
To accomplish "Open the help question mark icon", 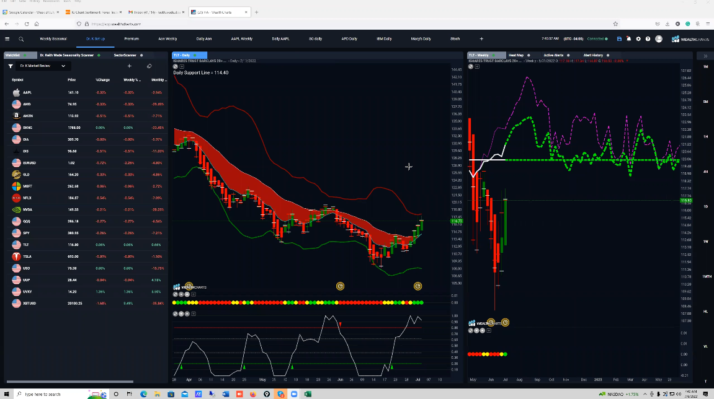I will click(648, 39).
